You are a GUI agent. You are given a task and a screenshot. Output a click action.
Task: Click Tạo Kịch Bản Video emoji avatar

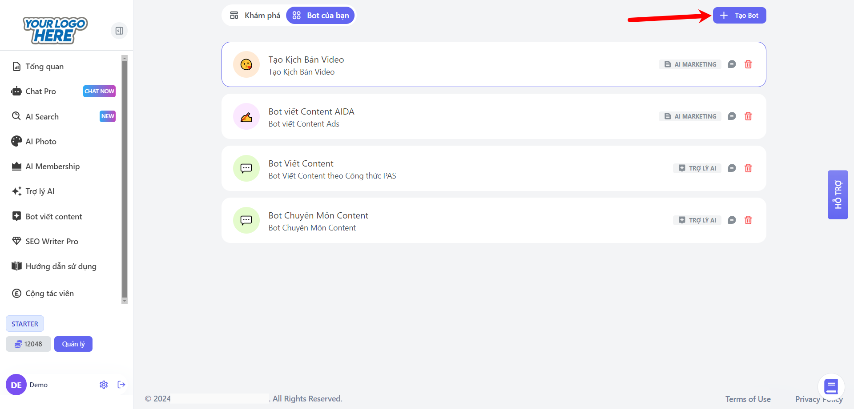246,64
